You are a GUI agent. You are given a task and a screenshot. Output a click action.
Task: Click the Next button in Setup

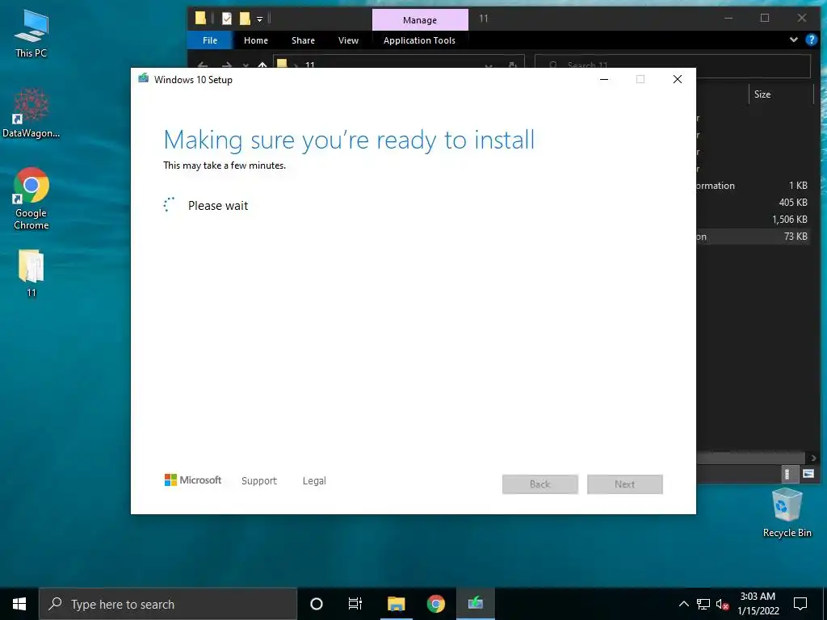625,484
